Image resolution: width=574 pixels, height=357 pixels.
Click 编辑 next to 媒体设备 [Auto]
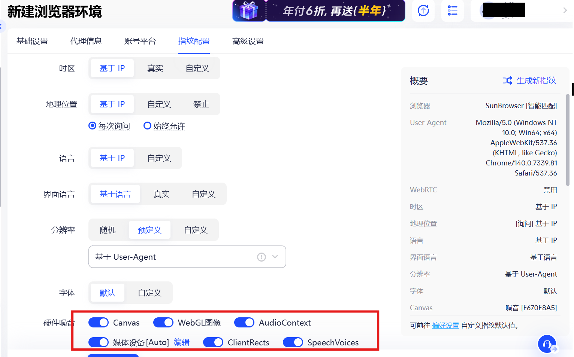(x=182, y=342)
